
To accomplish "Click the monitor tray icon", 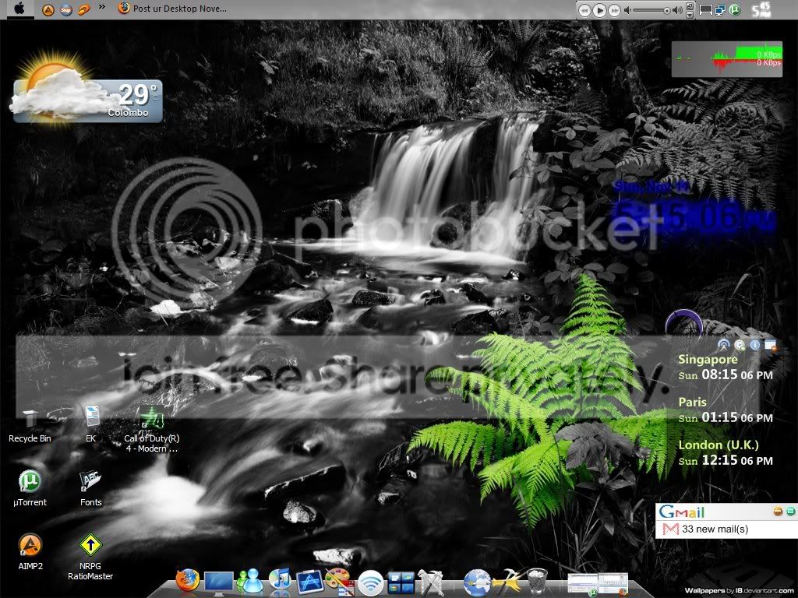I will click(x=705, y=9).
